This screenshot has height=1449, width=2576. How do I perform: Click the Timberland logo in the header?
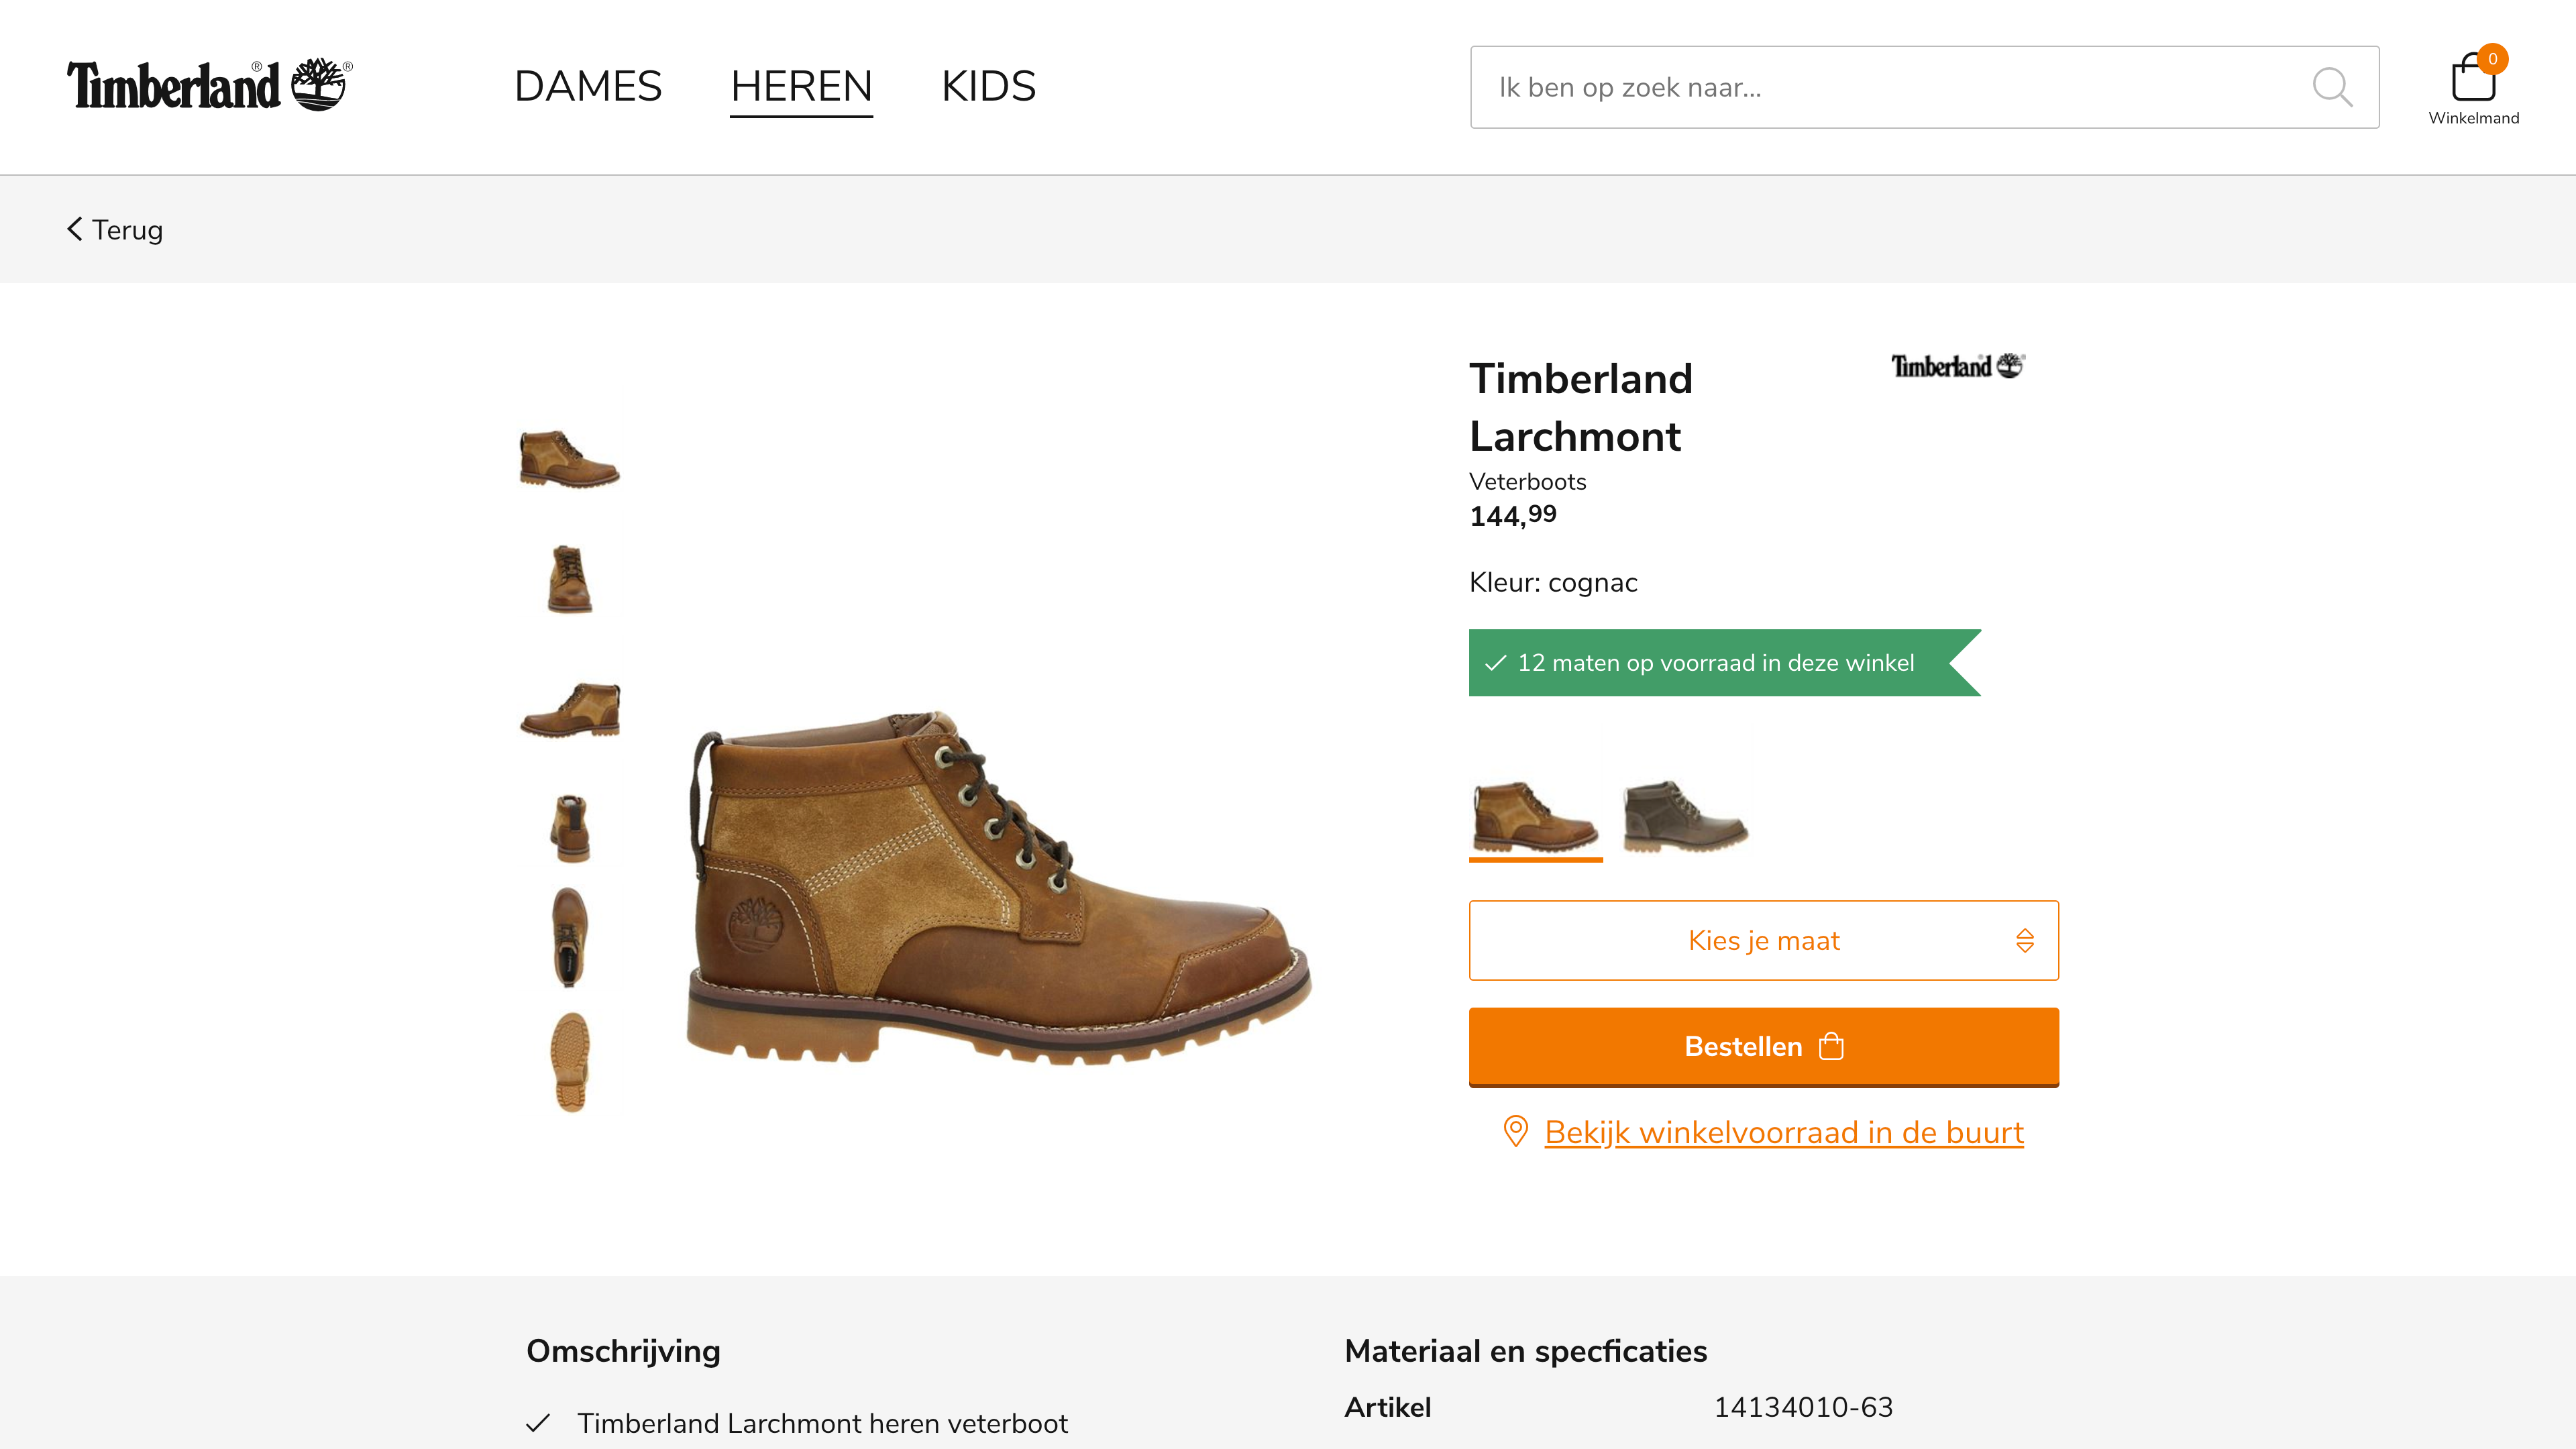(x=209, y=85)
